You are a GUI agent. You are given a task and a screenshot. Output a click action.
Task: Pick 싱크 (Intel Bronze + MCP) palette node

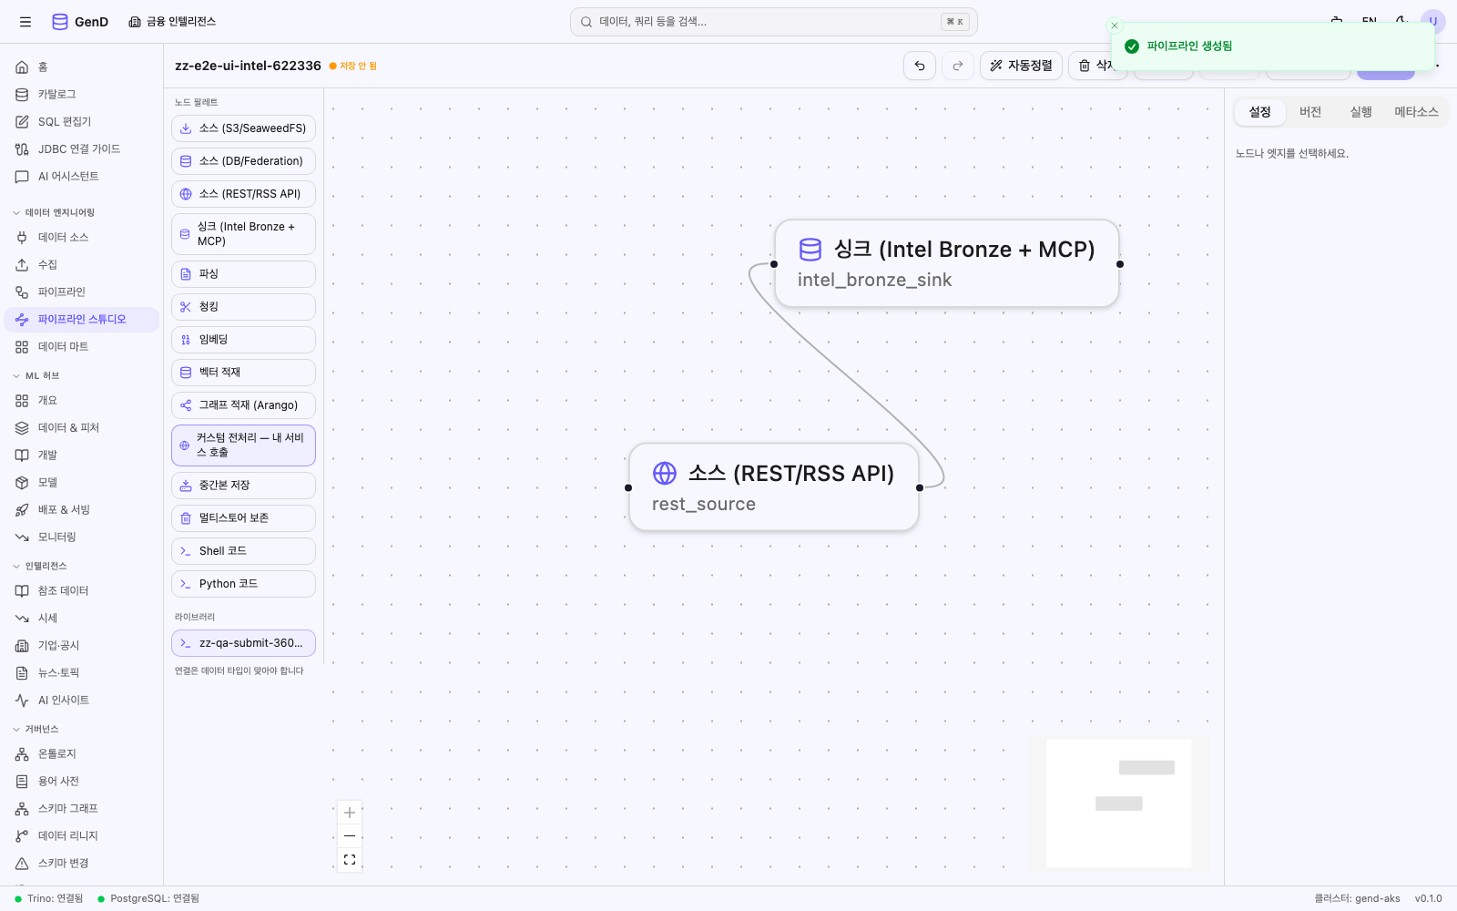tap(243, 234)
